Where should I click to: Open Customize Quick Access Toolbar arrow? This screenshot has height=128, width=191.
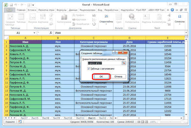(x=33, y=5)
